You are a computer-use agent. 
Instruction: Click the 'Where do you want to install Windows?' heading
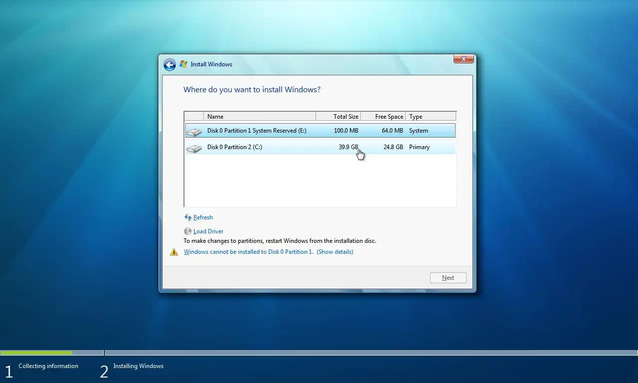point(252,90)
